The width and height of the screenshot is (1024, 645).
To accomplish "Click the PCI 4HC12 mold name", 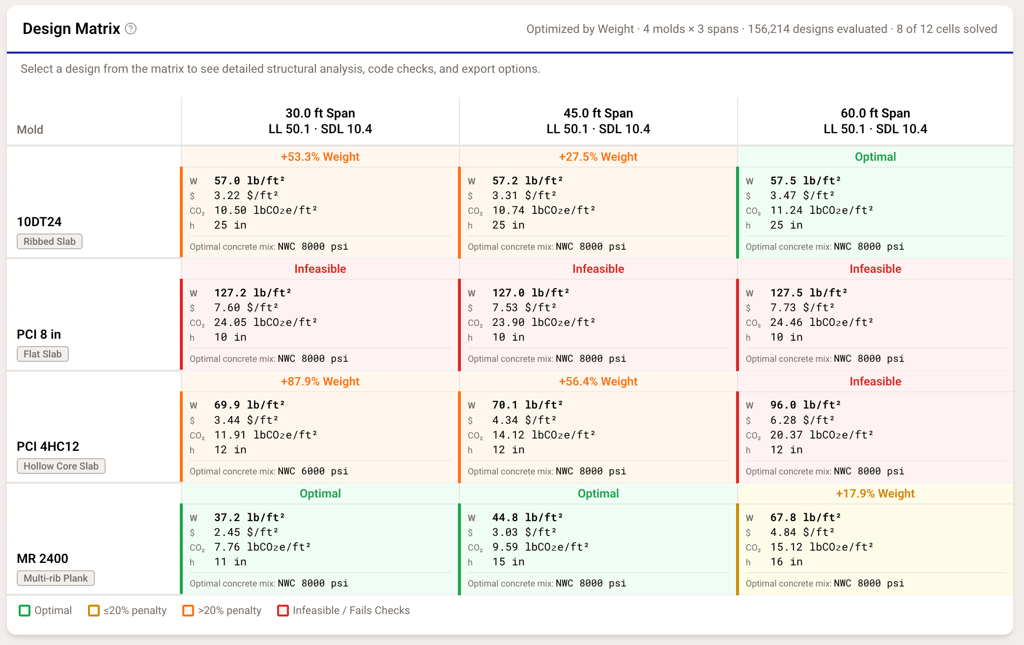I will [48, 446].
